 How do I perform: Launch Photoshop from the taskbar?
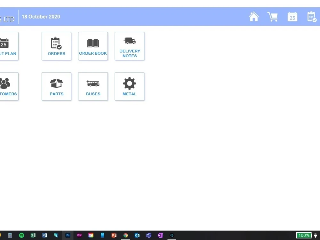(68, 235)
